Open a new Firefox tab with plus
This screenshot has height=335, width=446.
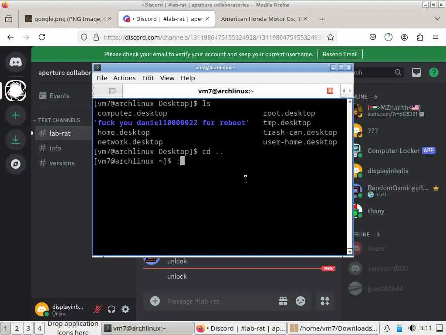point(322,19)
